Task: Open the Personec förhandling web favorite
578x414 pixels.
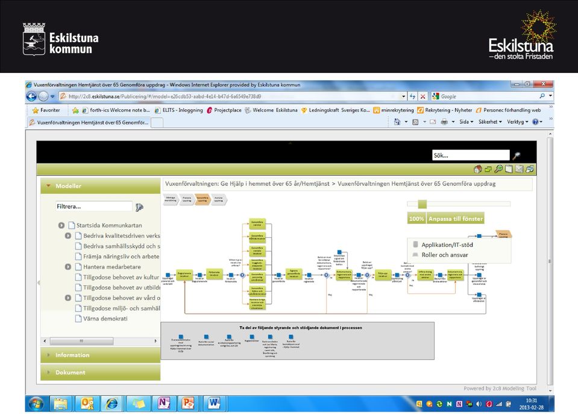Action: pyautogui.click(x=508, y=110)
